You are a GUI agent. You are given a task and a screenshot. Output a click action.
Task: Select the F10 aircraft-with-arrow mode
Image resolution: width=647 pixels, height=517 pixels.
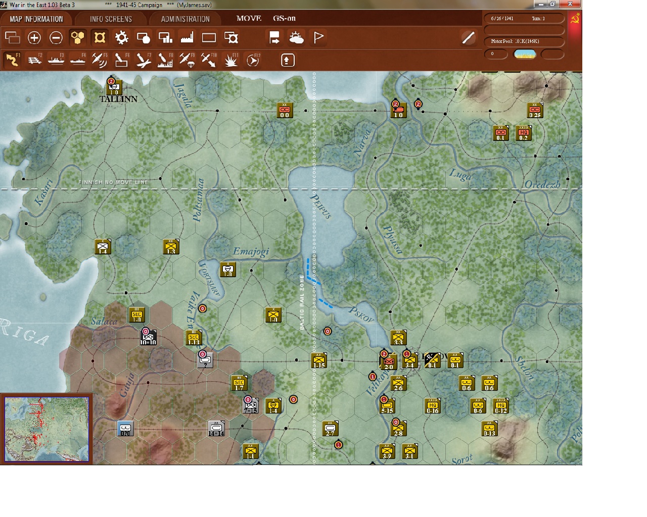(208, 60)
